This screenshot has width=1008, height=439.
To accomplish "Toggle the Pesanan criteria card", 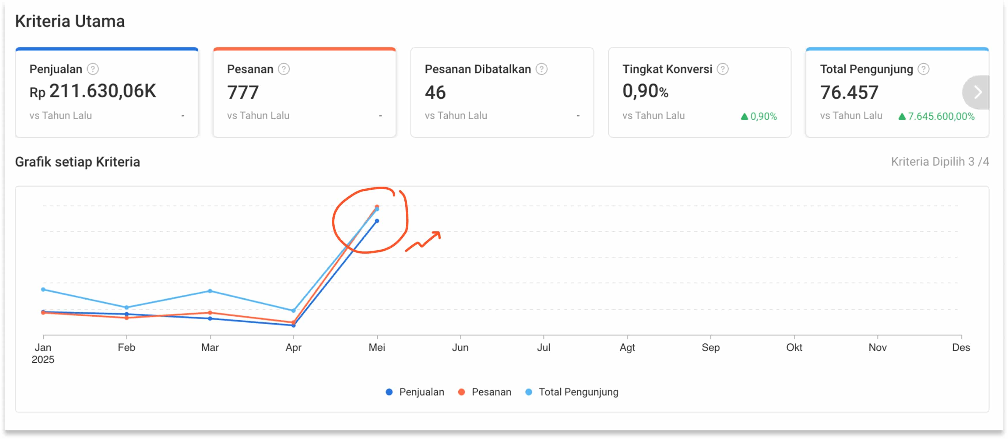I will (304, 93).
